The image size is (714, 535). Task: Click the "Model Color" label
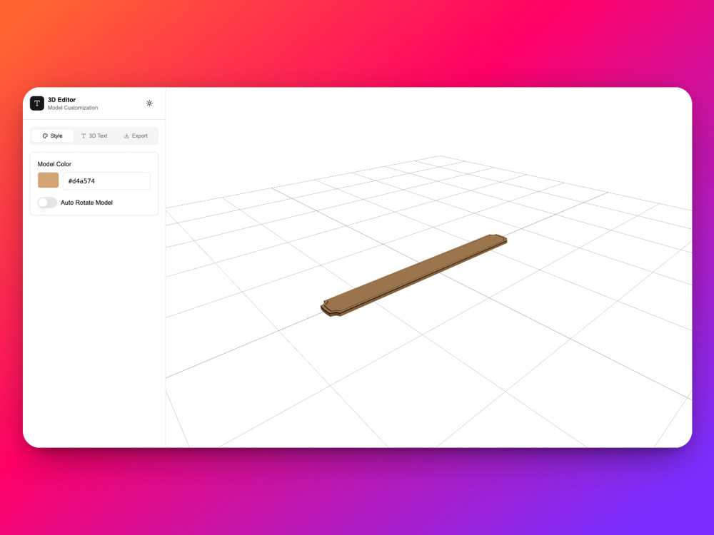pos(54,164)
